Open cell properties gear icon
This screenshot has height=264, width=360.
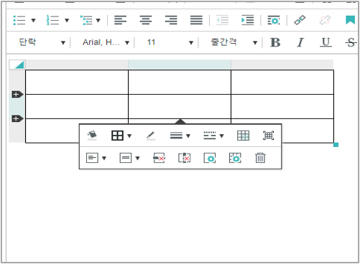210,158
